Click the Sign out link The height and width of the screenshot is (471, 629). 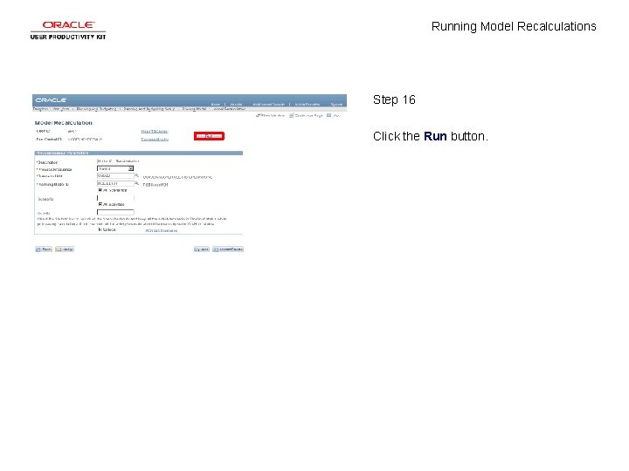[x=336, y=104]
